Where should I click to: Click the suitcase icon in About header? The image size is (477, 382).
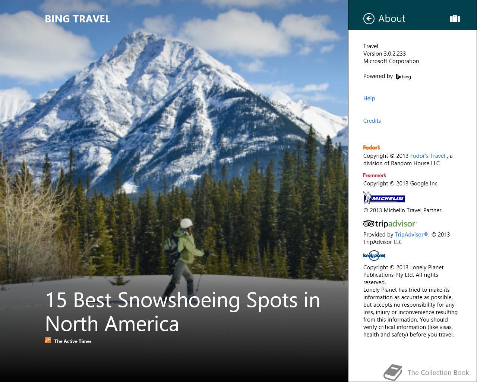tap(455, 19)
